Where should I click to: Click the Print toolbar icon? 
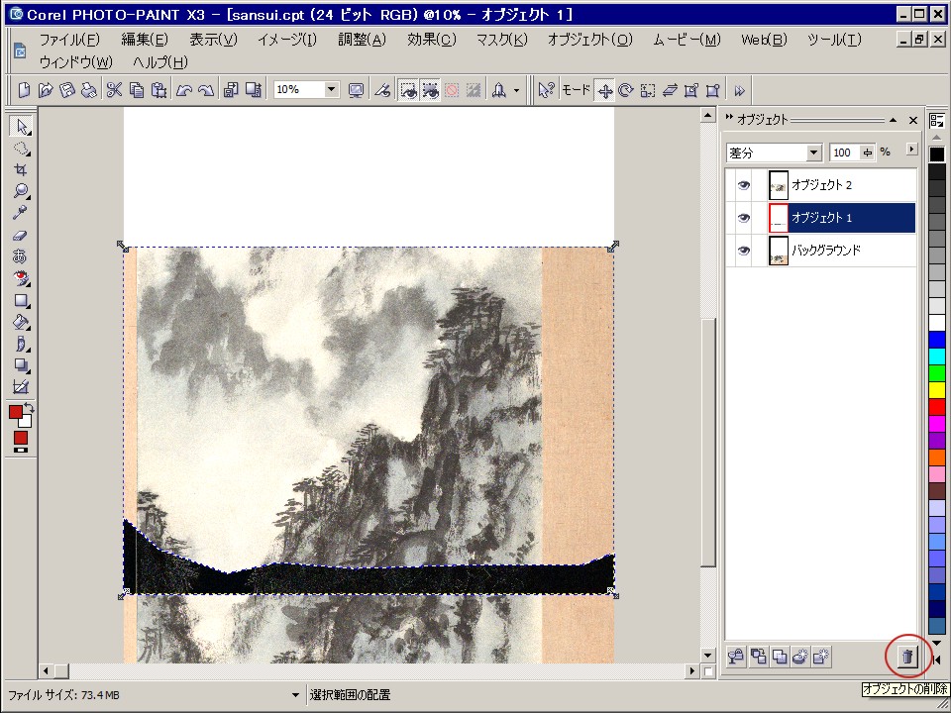tap(89, 90)
